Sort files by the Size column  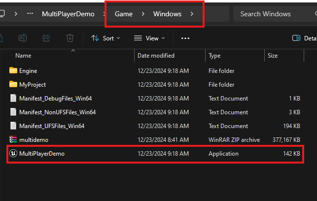273,56
